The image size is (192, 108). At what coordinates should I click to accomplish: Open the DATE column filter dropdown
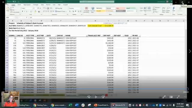[55, 36]
